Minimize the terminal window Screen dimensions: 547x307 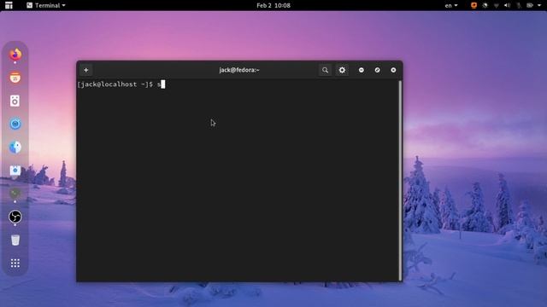(x=362, y=70)
